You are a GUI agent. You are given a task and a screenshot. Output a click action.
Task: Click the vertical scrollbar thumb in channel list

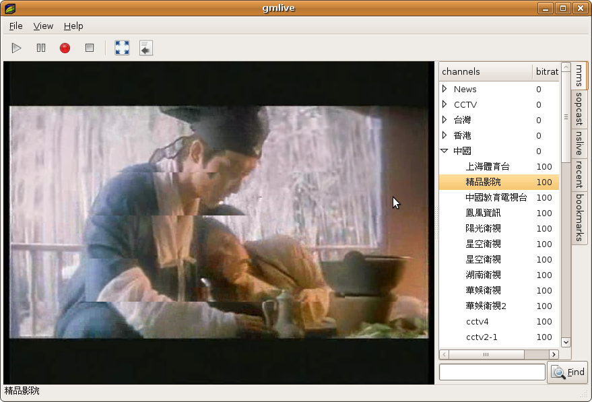point(566,117)
